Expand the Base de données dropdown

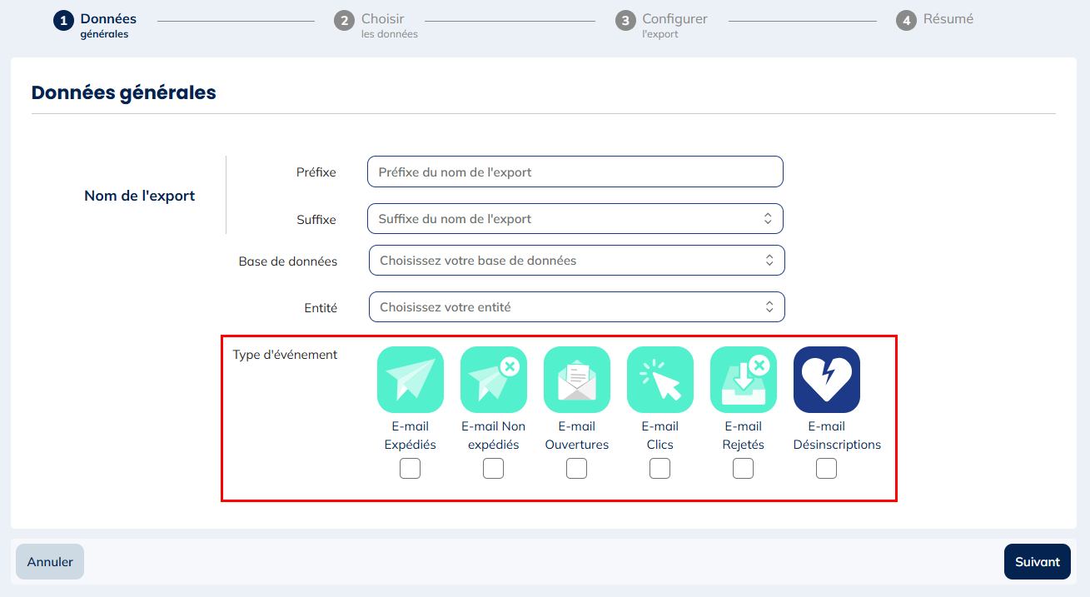click(576, 261)
